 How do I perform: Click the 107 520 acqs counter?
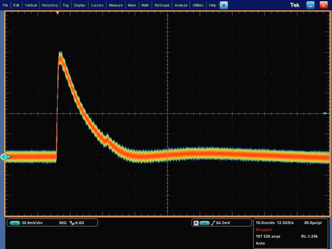268,236
